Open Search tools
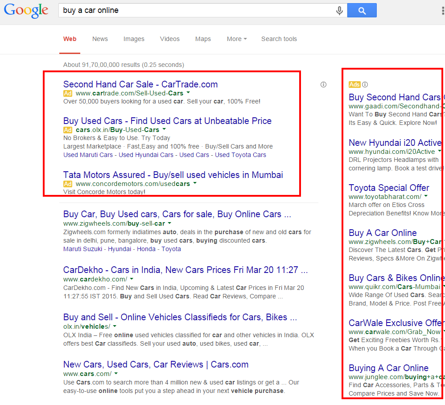The image size is (445, 405). 279,39
